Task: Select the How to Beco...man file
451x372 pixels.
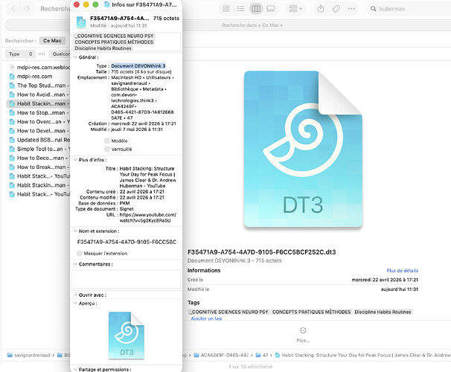Action: (x=39, y=158)
